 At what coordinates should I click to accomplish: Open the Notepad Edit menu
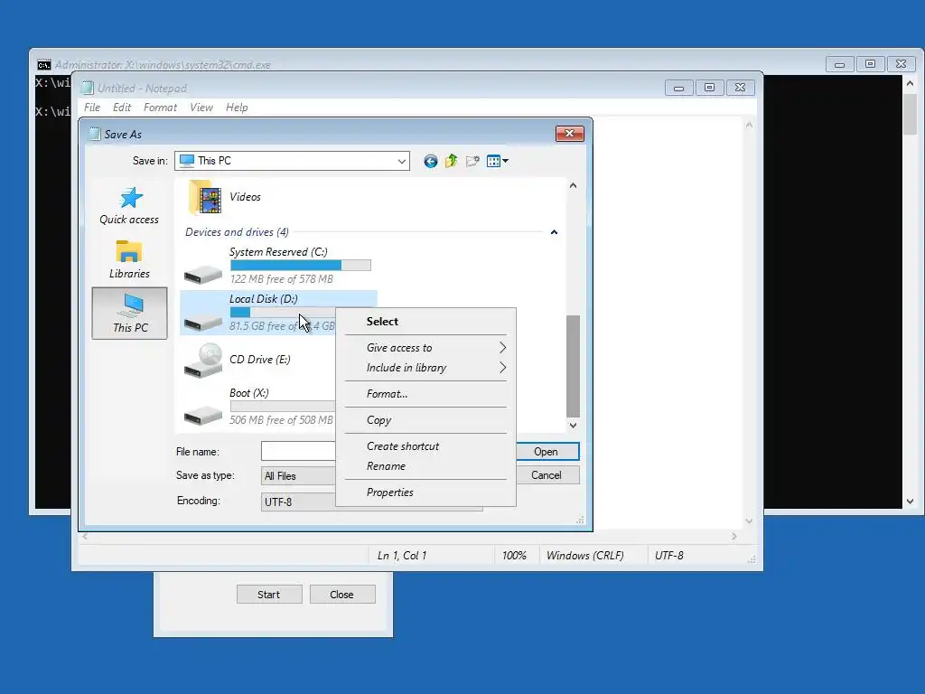click(x=122, y=108)
